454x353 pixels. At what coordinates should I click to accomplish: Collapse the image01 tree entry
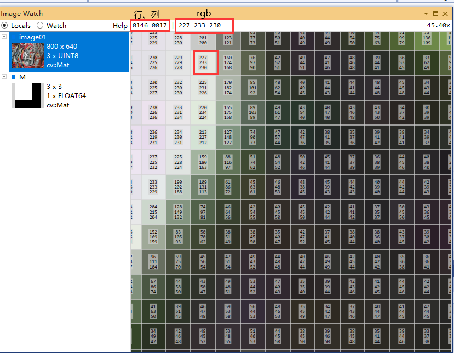click(x=4, y=37)
